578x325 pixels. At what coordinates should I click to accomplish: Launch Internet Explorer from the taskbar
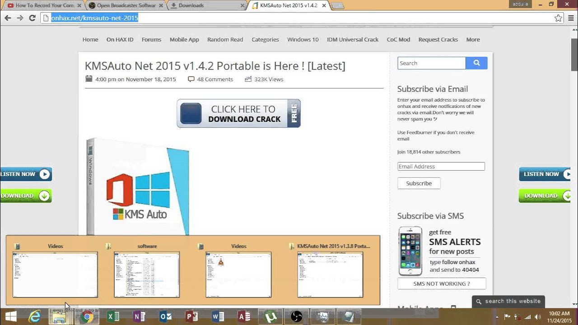point(35,317)
